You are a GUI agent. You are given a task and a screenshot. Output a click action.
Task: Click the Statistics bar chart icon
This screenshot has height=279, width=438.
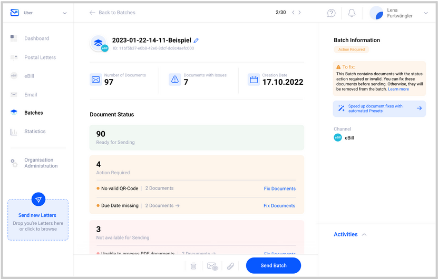click(x=14, y=132)
